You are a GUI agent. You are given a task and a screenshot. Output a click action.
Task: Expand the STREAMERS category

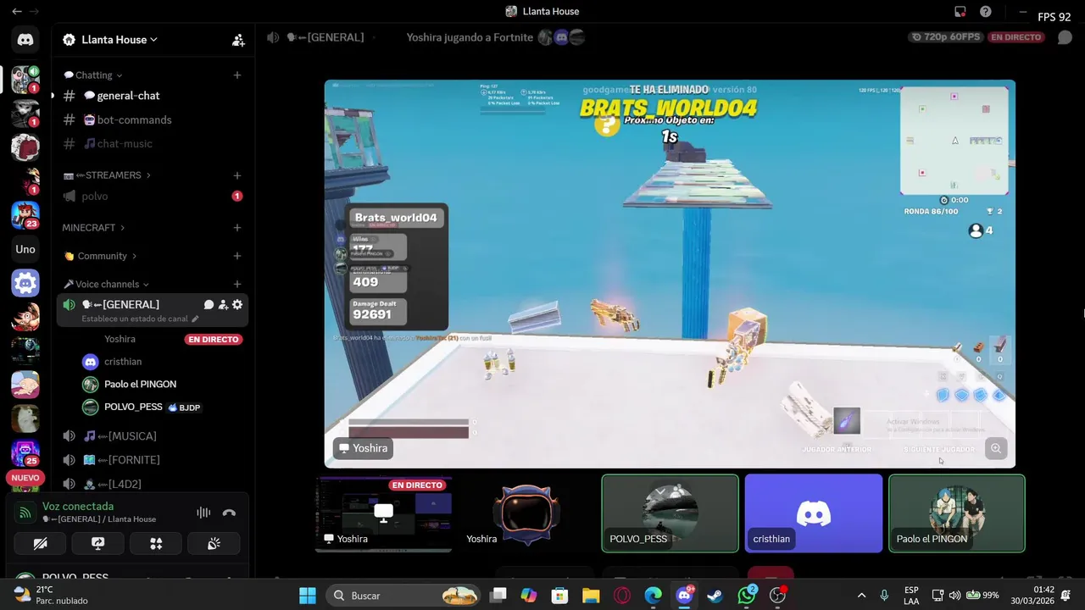coord(107,175)
